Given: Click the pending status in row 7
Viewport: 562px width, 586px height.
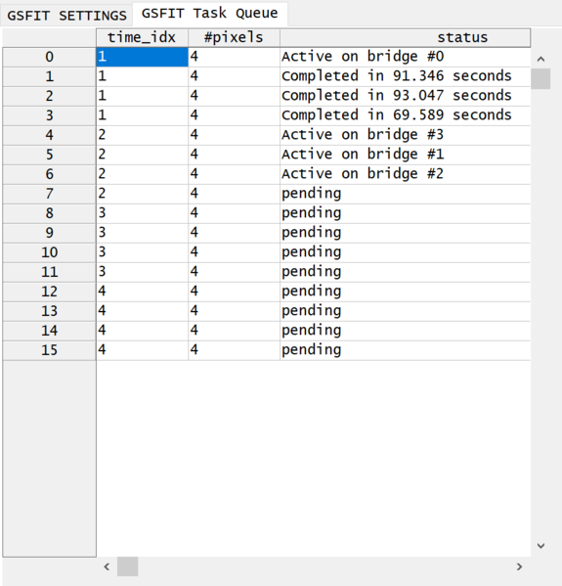Looking at the screenshot, I should pyautogui.click(x=406, y=194).
